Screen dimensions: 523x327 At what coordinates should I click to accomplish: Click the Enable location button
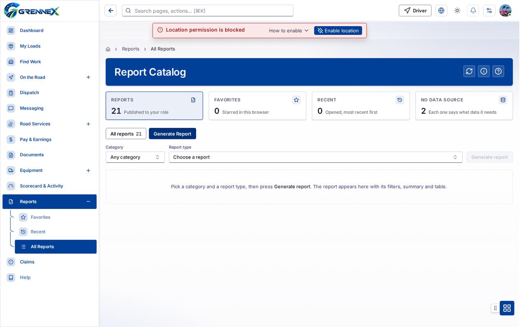(338, 31)
